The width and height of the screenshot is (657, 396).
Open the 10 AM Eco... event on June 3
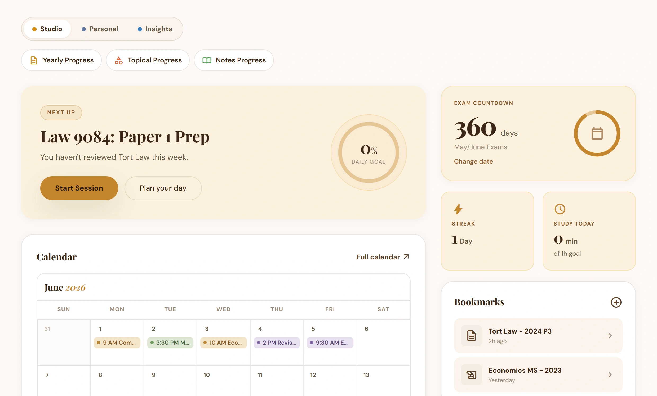[223, 343]
